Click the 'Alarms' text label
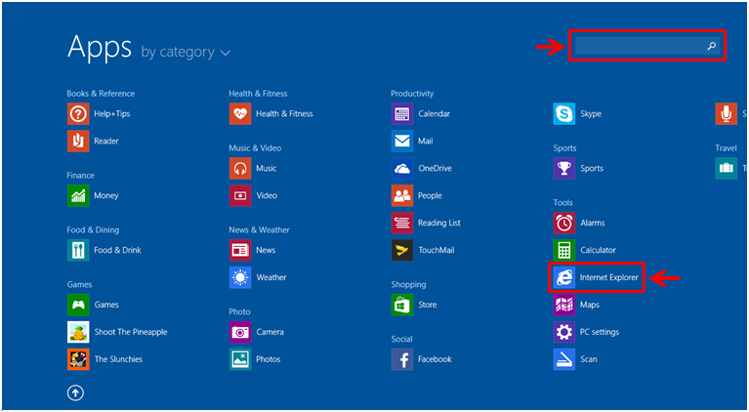Screen dimensions: 749x412 pos(593,223)
